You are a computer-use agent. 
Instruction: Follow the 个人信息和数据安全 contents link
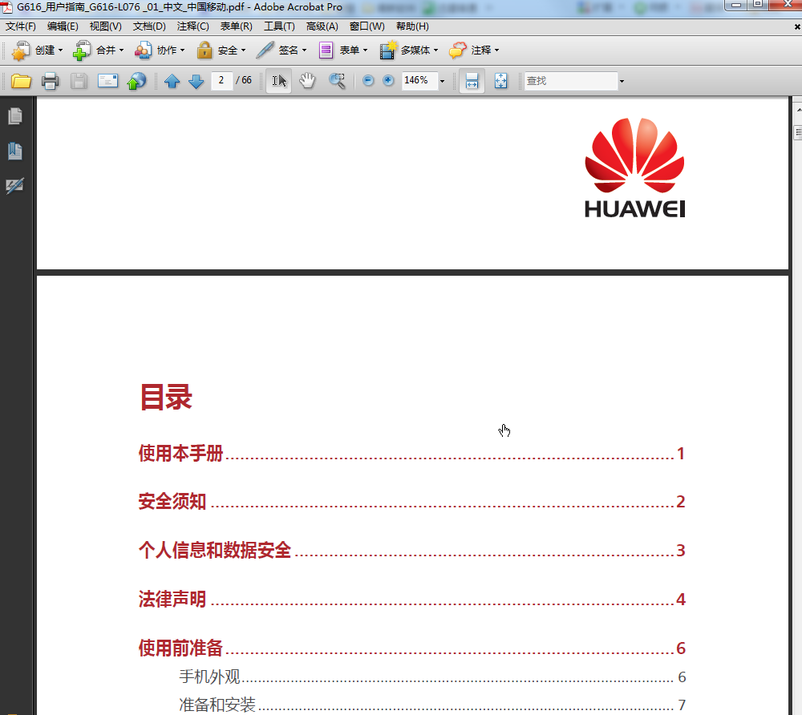coord(411,550)
